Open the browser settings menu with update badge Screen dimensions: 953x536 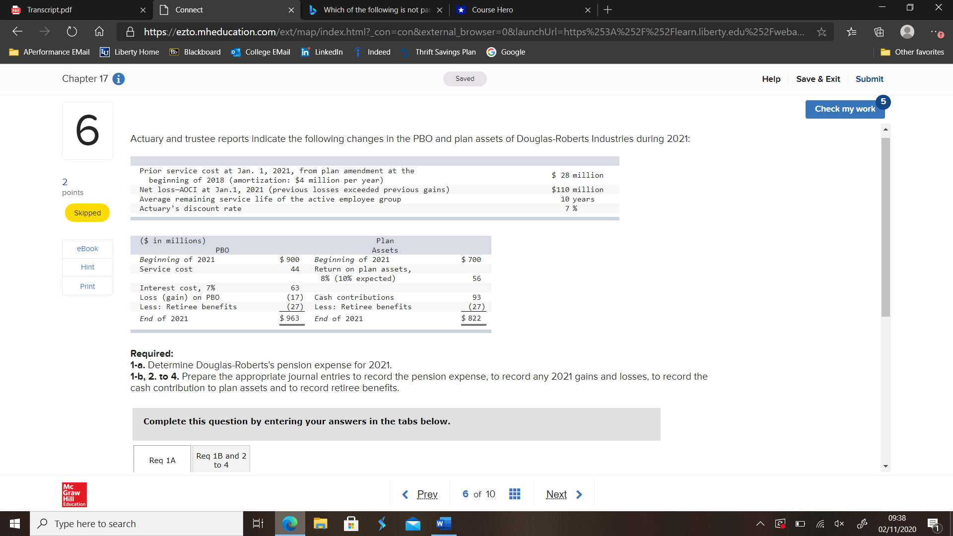click(x=937, y=31)
